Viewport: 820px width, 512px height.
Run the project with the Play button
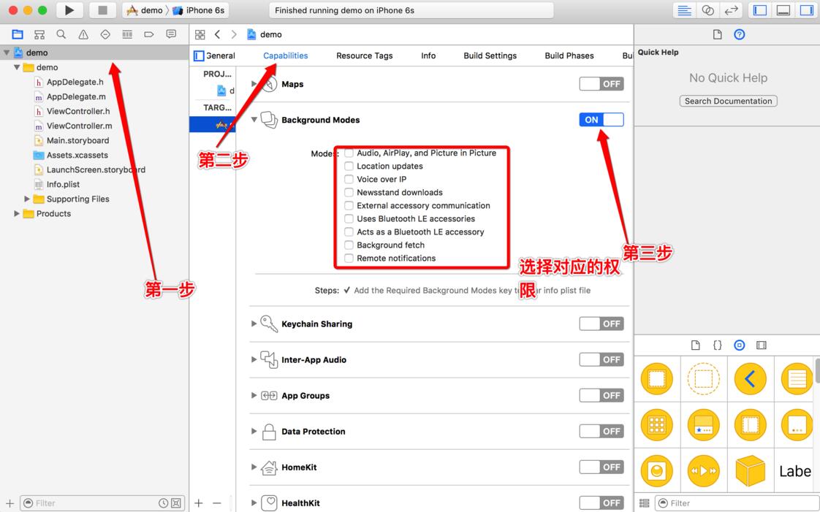(69, 10)
